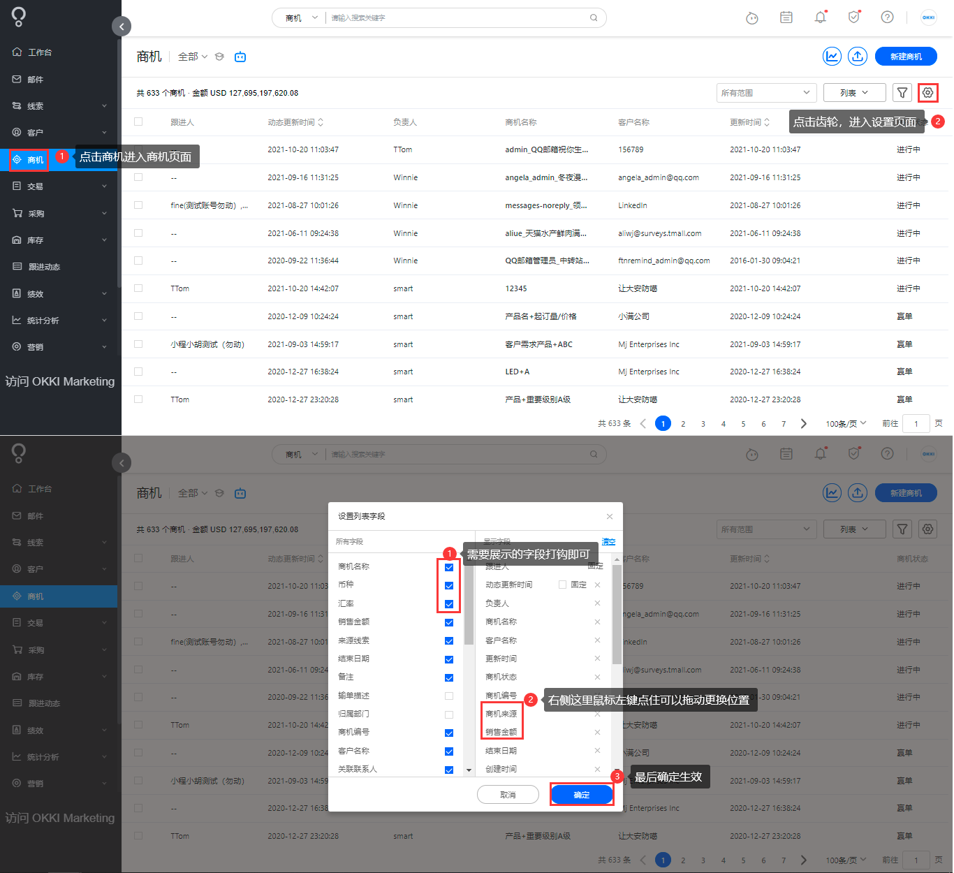Open the 全部 filter next to 商机 title
Viewport: 954px width, 873px height.
pos(191,56)
